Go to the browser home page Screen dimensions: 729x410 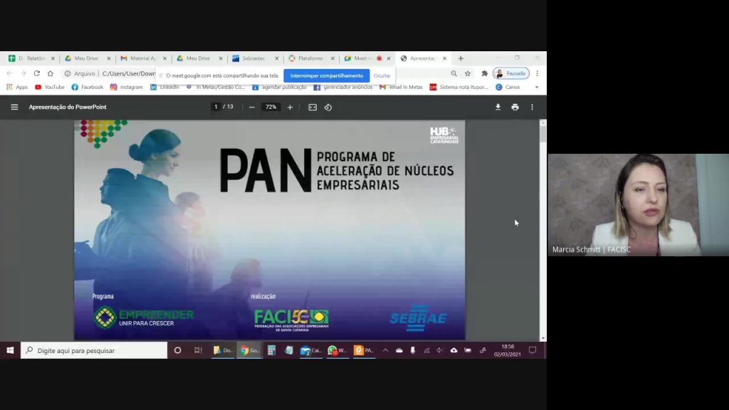click(x=51, y=73)
